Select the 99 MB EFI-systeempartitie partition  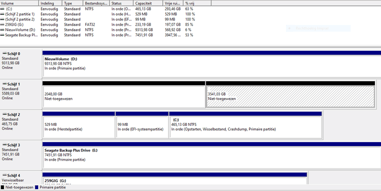coord(142,125)
